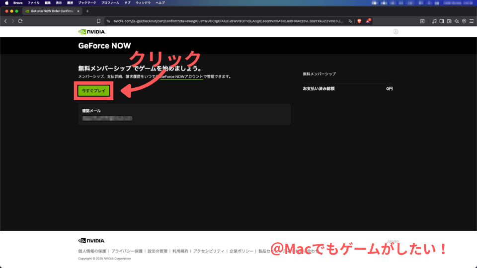Open the GeForce NOWアカウント link
Screen dimensions: 477x268
(181, 77)
